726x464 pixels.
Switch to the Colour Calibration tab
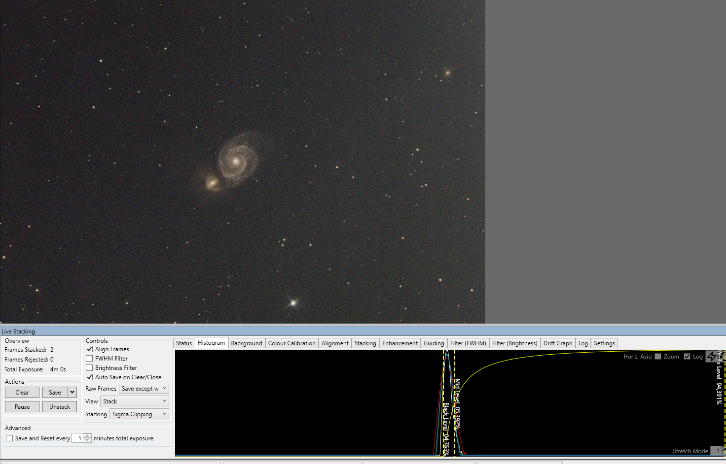point(291,343)
